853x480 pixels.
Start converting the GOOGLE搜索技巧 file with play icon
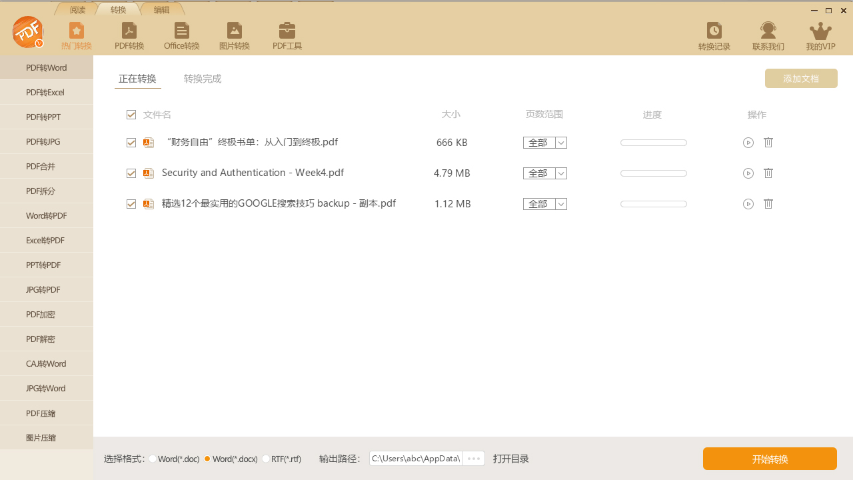748,204
